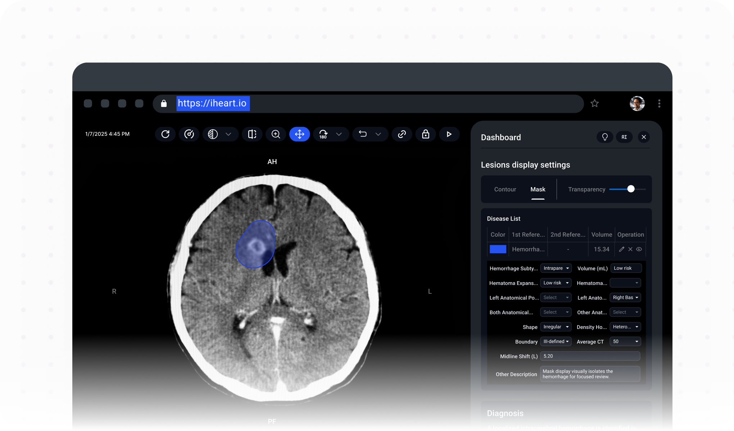Viewport: 734px width, 431px height.
Task: Click the Volume (mL) field showing Low risk
Action: pyautogui.click(x=626, y=268)
